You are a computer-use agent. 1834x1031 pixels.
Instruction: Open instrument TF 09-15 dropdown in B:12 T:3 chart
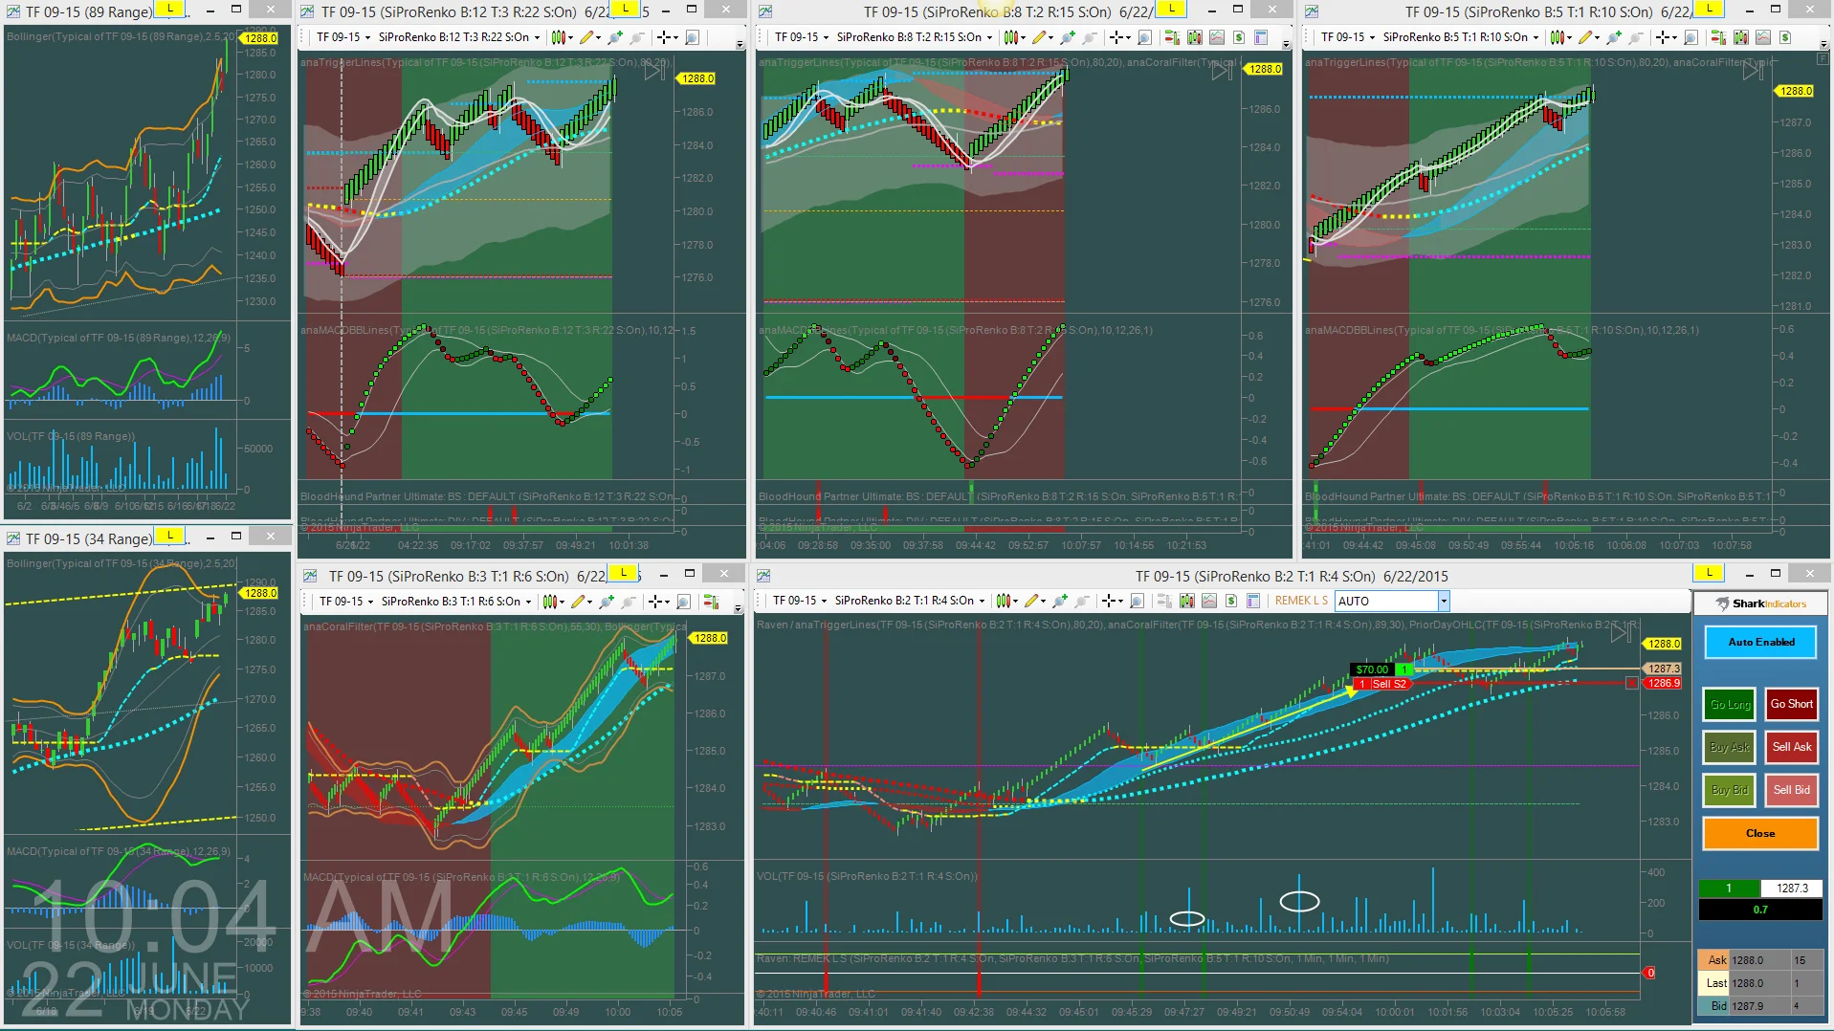tap(342, 37)
